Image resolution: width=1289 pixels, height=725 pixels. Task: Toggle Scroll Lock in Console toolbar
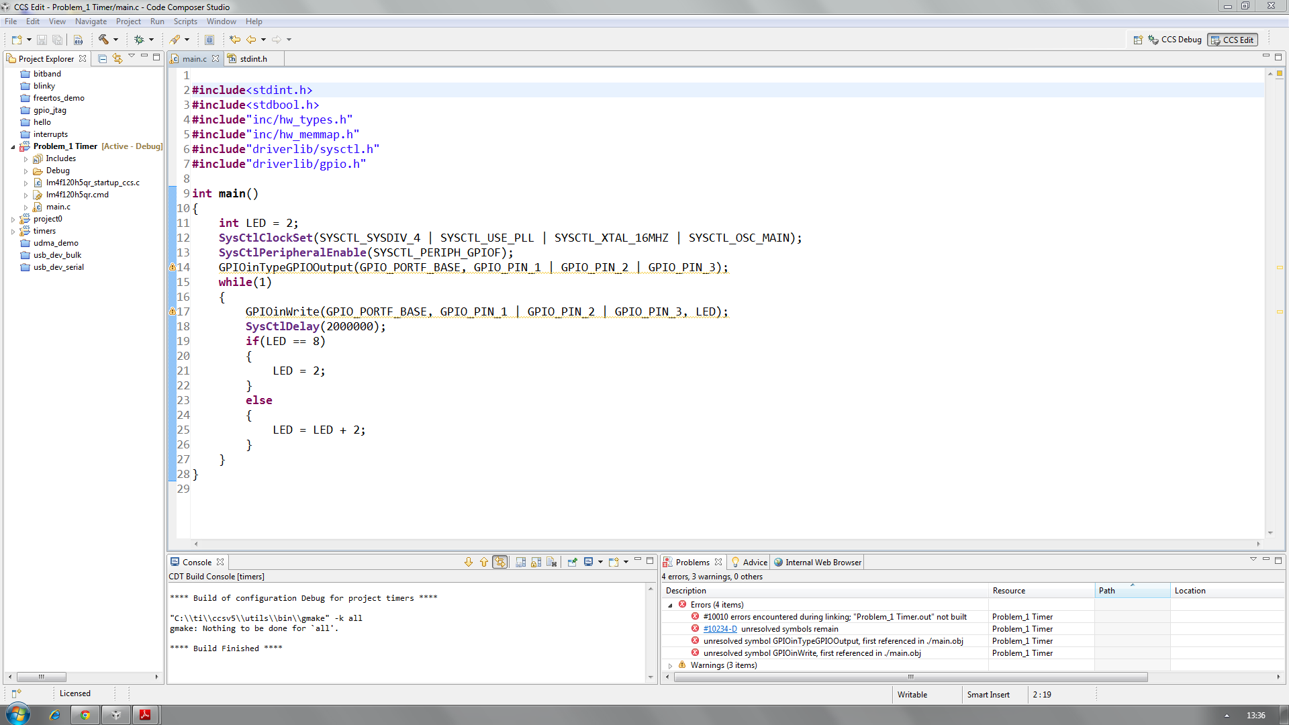(536, 562)
